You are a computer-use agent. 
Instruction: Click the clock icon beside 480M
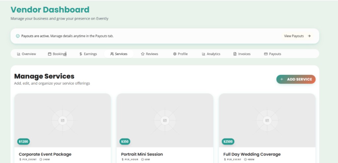tap(245, 160)
